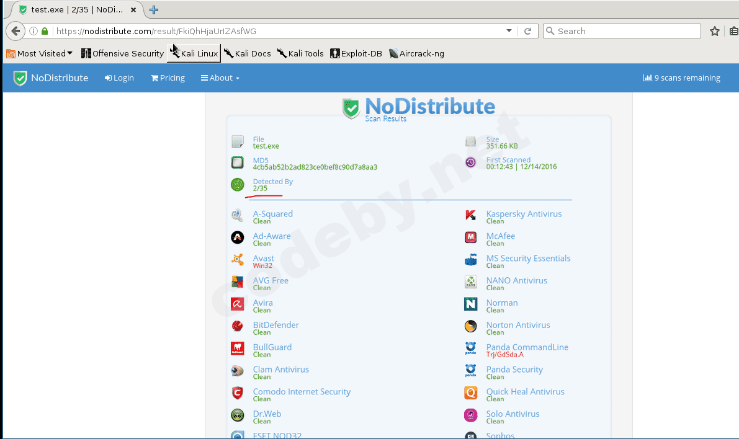Go to the Login page
This screenshot has width=739, height=439.
(x=119, y=78)
